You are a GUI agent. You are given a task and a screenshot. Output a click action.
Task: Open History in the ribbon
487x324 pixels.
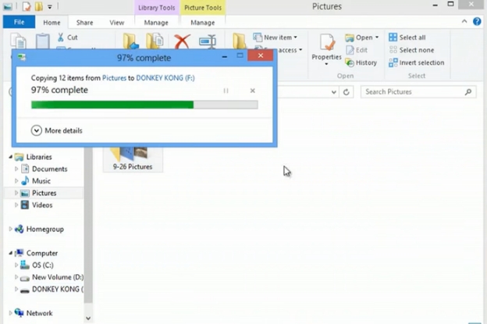point(361,62)
